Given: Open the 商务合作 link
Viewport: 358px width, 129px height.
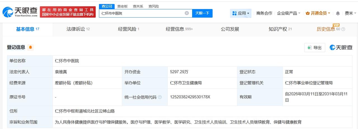Looking at the screenshot, I should (264, 13).
